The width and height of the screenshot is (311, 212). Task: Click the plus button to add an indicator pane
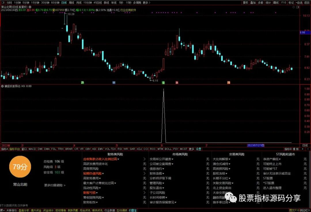[x=303, y=149]
